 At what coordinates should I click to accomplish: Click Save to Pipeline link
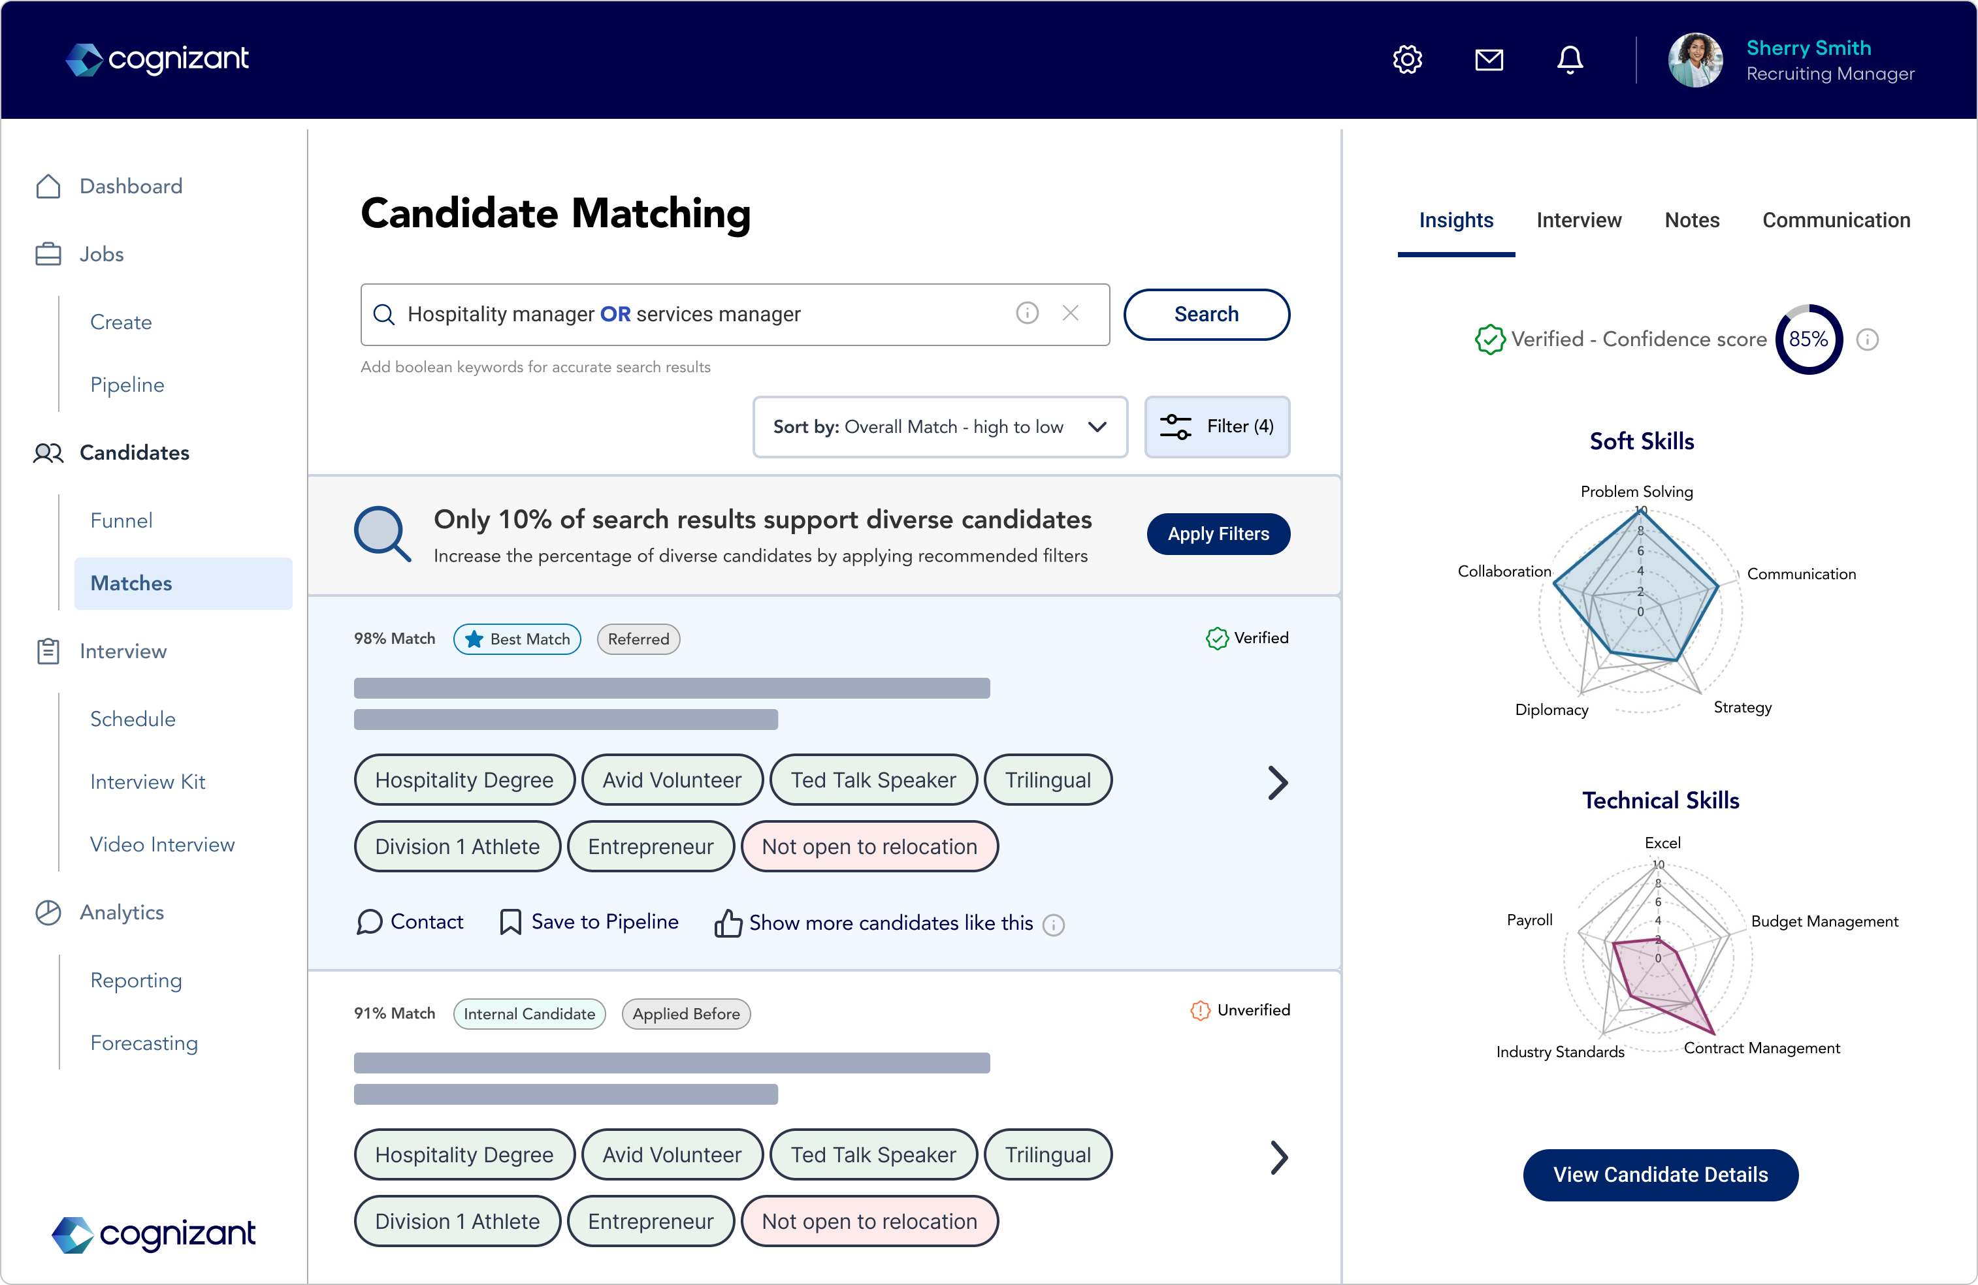(604, 922)
